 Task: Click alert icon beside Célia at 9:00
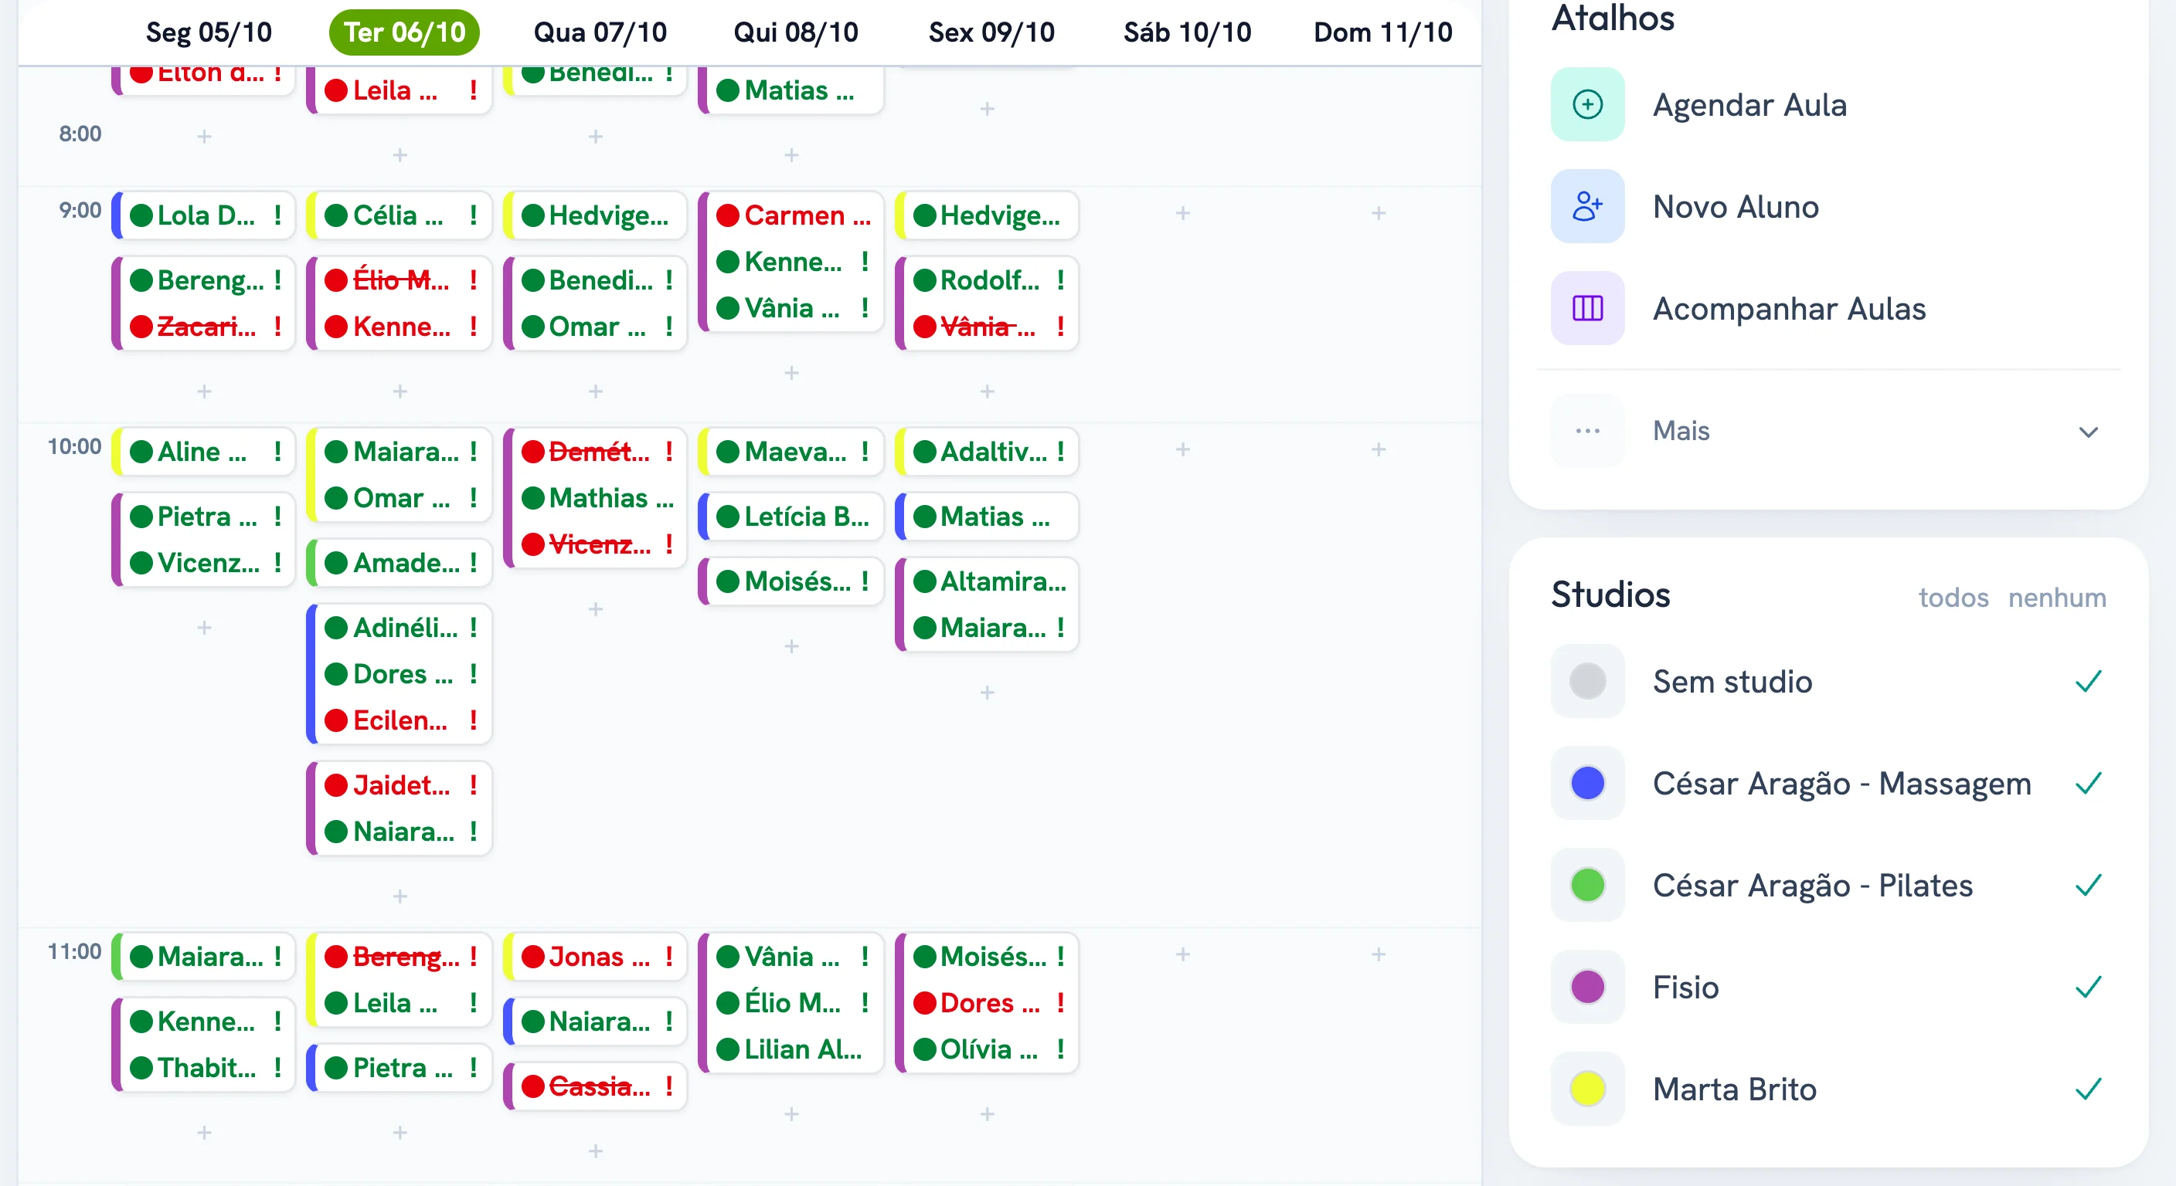click(474, 215)
